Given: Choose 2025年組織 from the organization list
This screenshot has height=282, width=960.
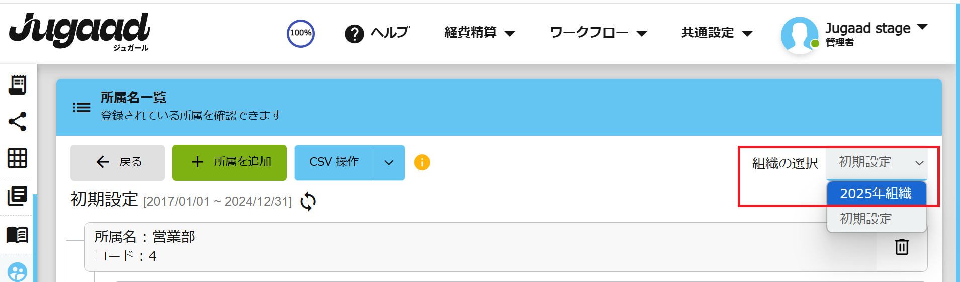Looking at the screenshot, I should [877, 193].
